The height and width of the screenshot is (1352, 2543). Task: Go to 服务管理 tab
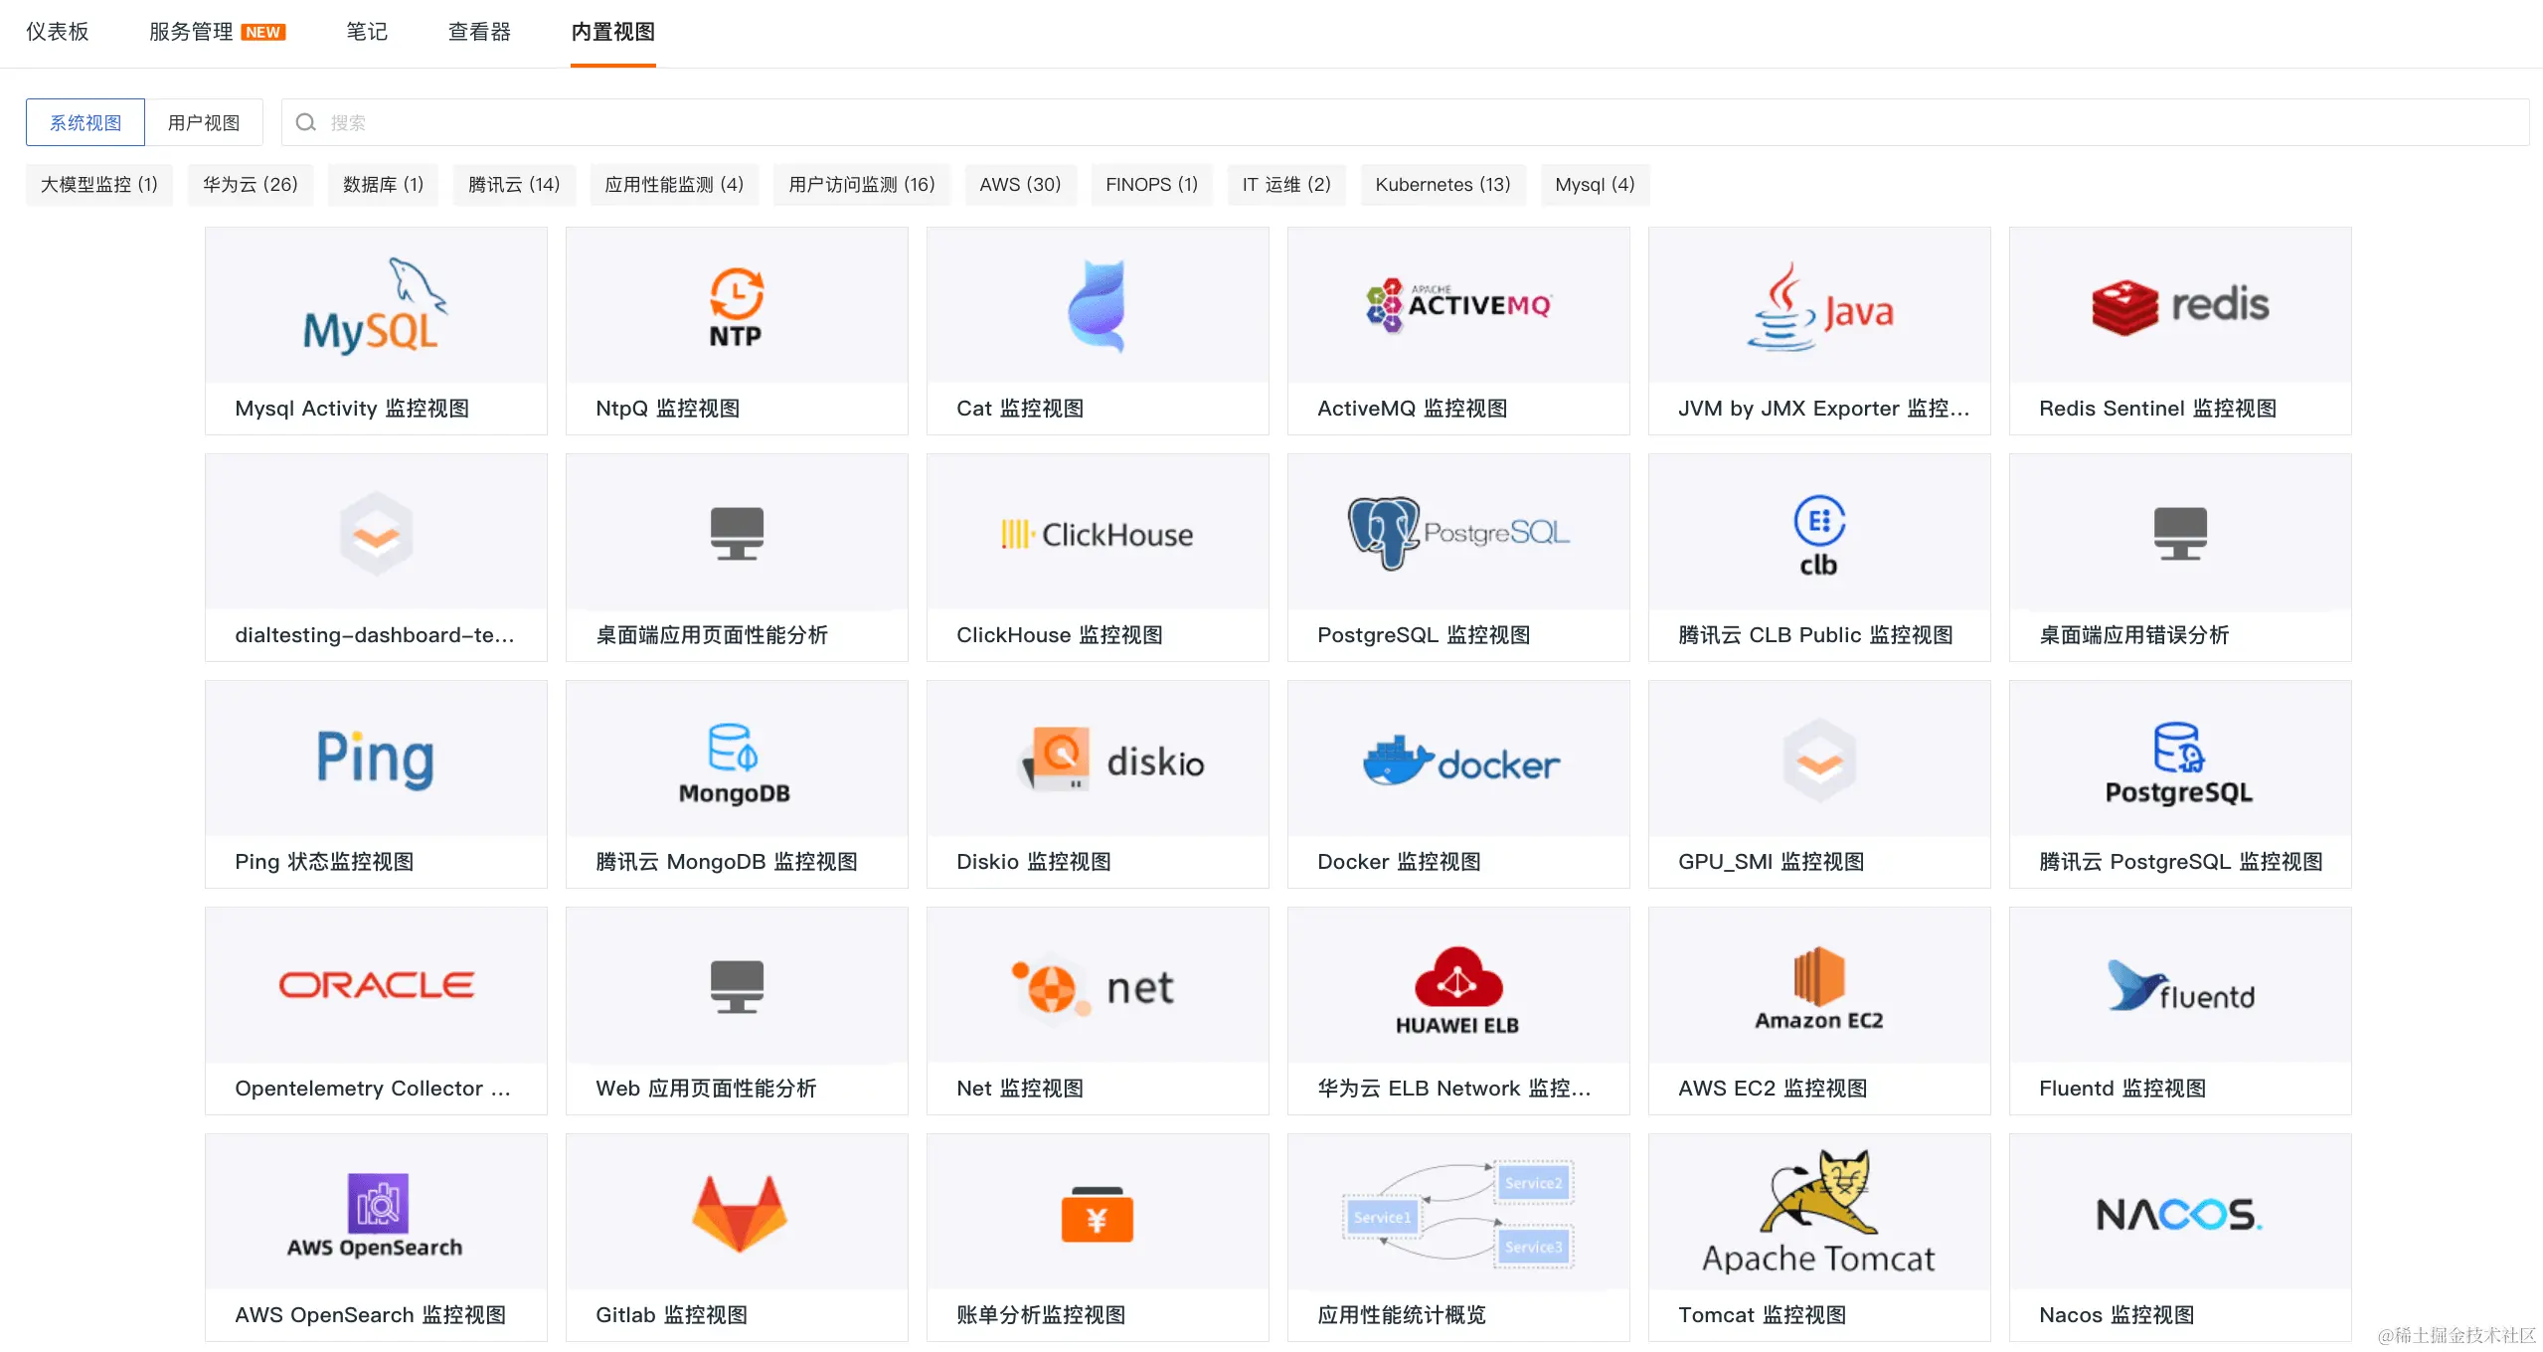(191, 32)
